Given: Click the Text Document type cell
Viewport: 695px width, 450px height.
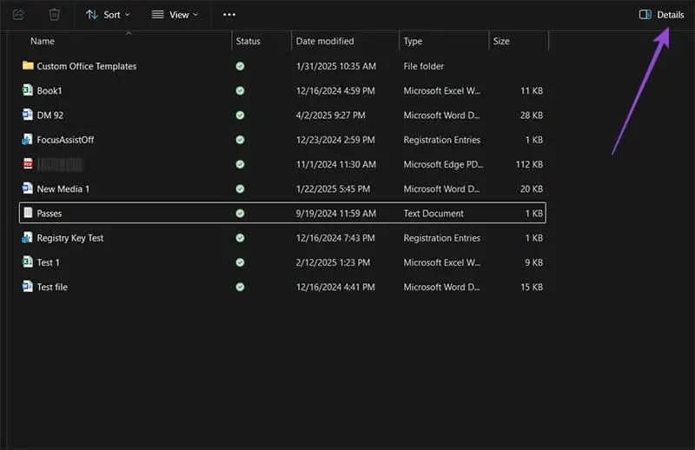Looking at the screenshot, I should [434, 213].
